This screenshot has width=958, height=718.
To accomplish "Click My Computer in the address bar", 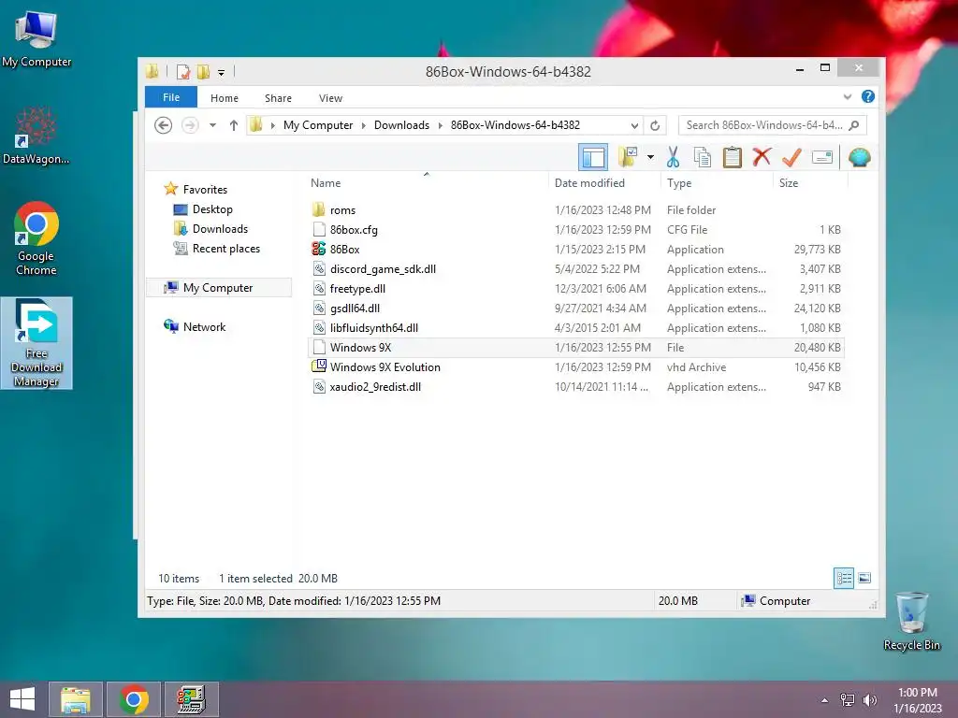I will (318, 125).
